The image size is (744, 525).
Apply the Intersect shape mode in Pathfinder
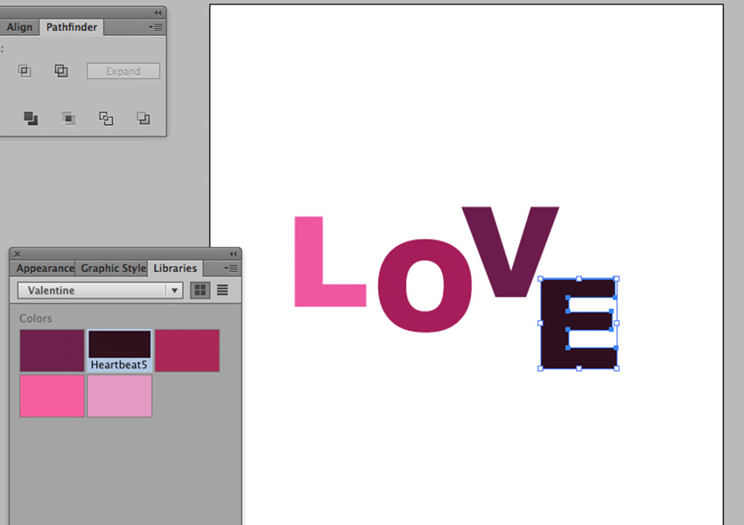25,72
